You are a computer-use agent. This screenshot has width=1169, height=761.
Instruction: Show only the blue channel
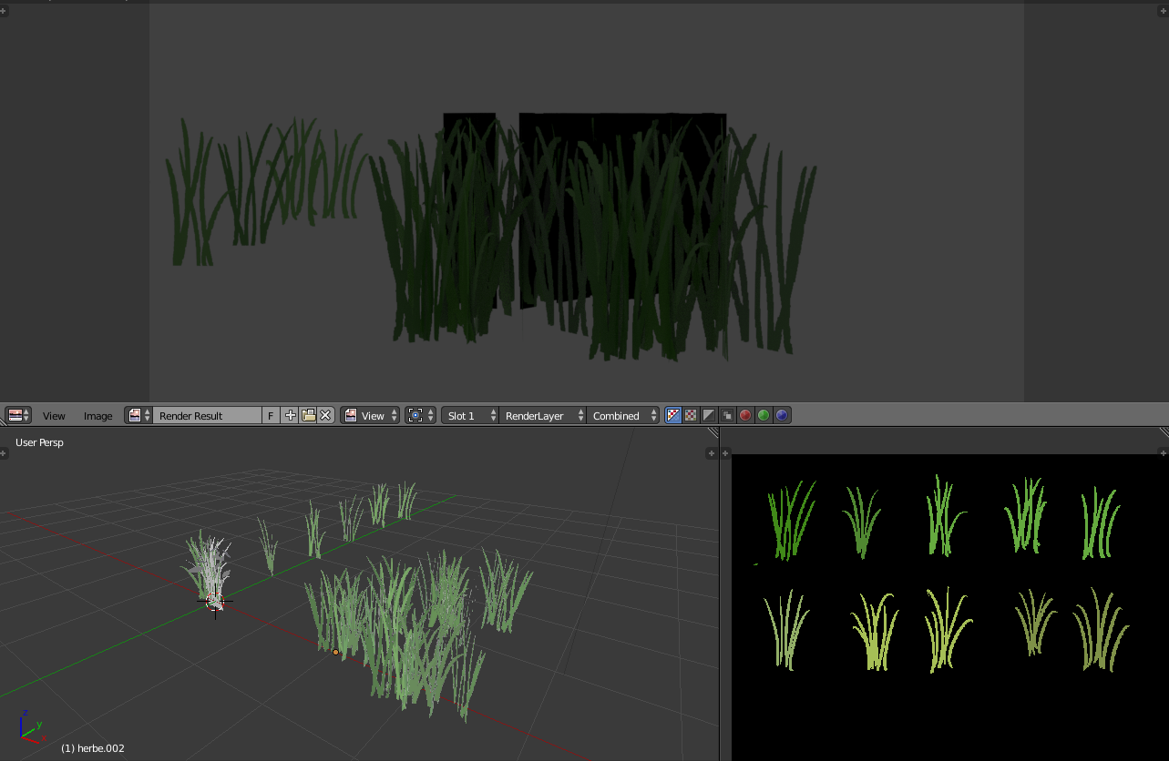point(782,415)
